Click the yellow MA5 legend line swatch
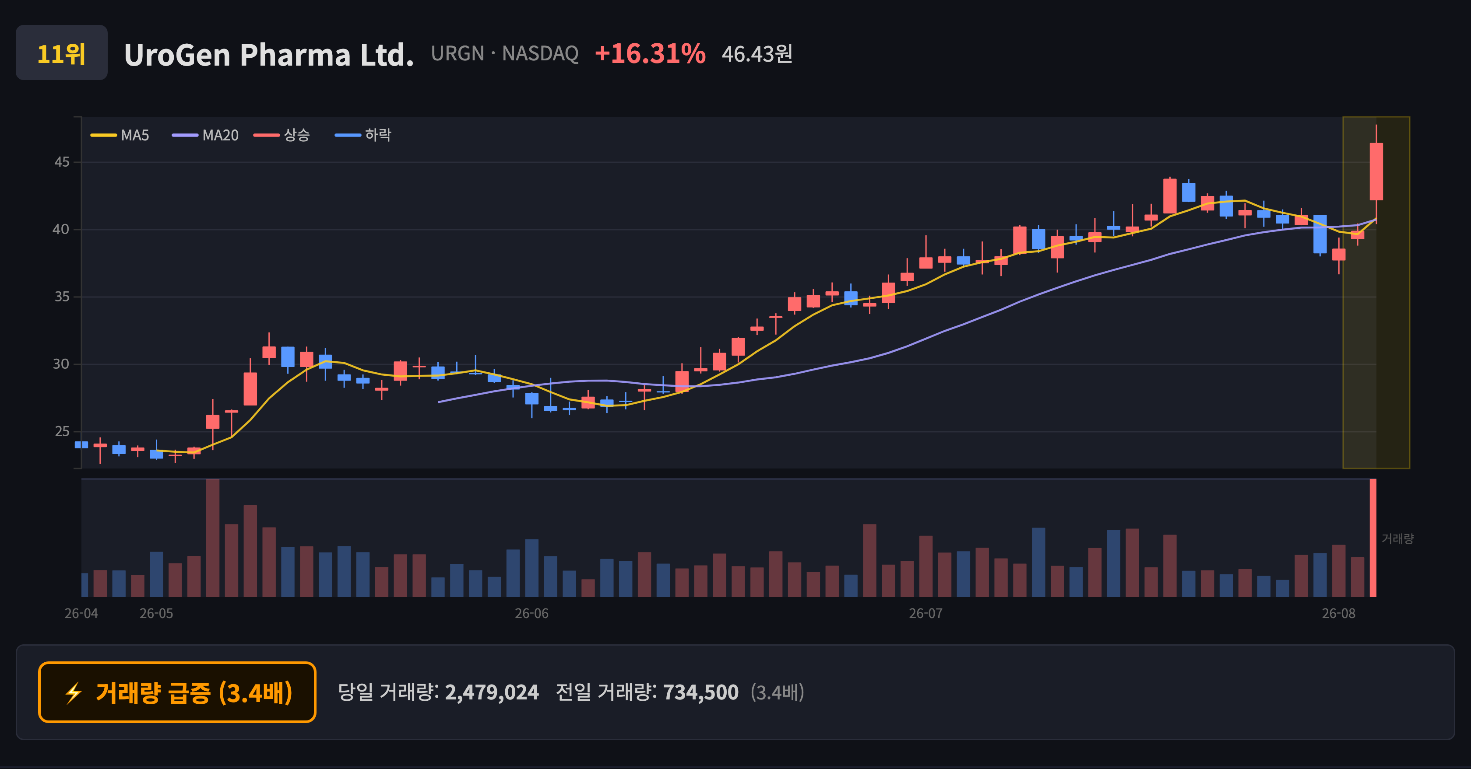Image resolution: width=1471 pixels, height=769 pixels. point(103,135)
